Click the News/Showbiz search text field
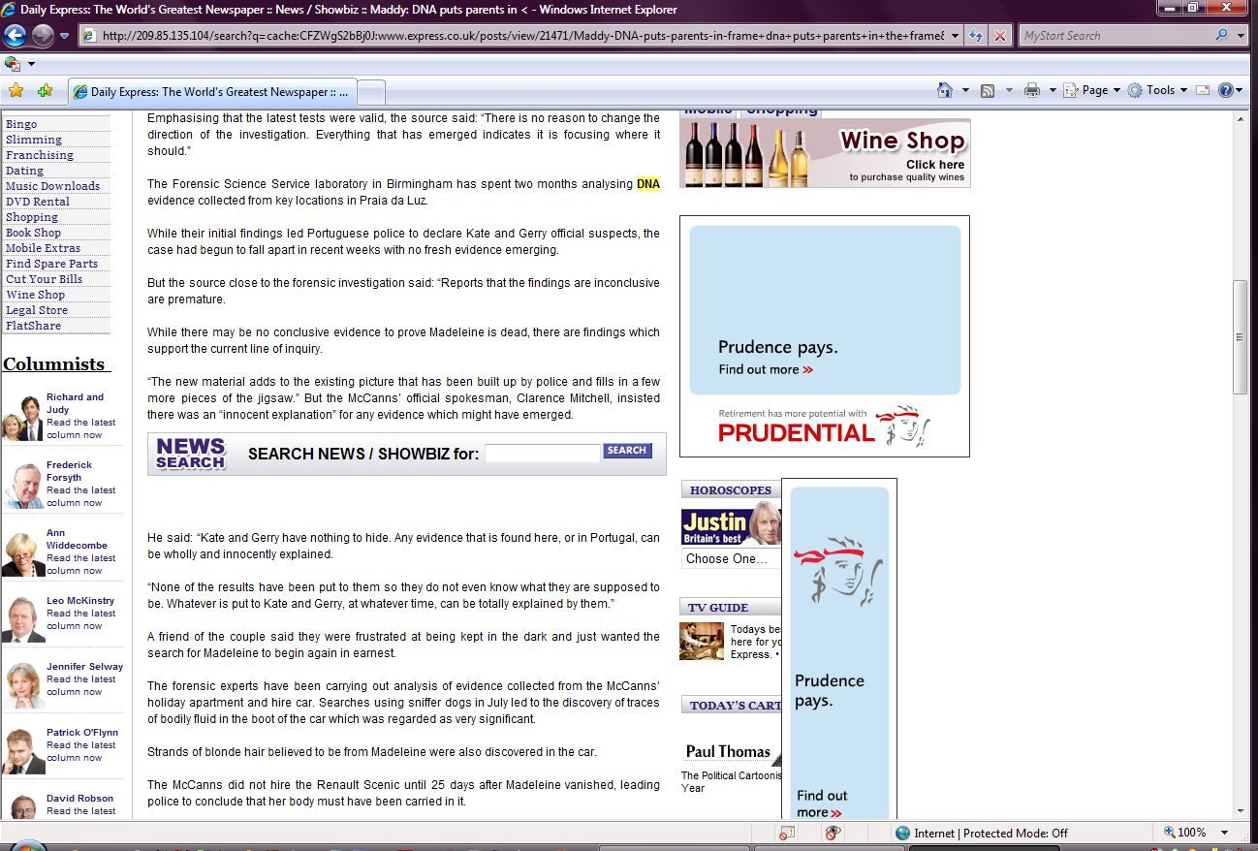 pyautogui.click(x=542, y=453)
